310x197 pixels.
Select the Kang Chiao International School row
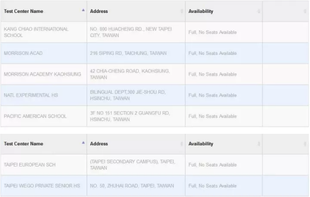pos(155,32)
